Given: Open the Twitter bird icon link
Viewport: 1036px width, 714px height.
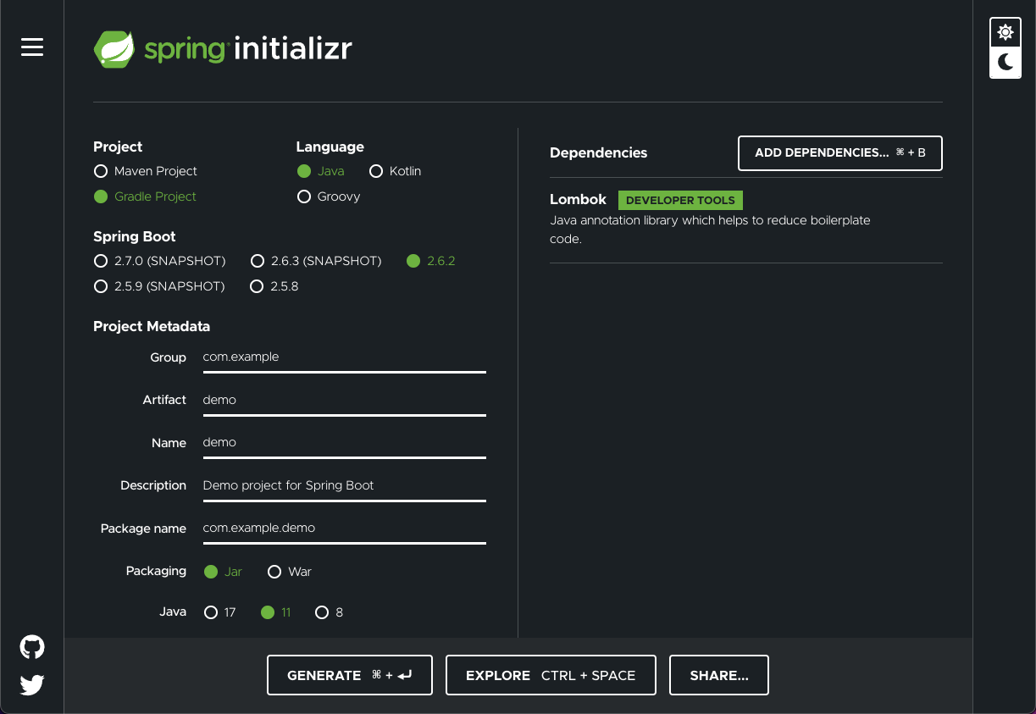Looking at the screenshot, I should (x=32, y=684).
